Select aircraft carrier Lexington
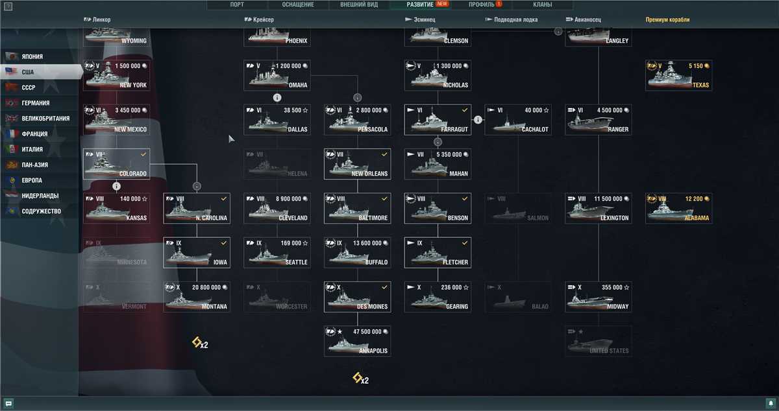The height and width of the screenshot is (411, 779). [599, 208]
